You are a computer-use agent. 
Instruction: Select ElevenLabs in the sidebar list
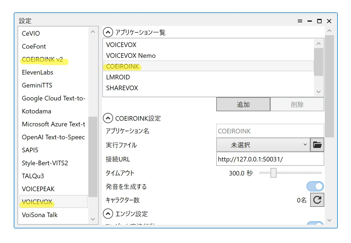pyautogui.click(x=53, y=72)
